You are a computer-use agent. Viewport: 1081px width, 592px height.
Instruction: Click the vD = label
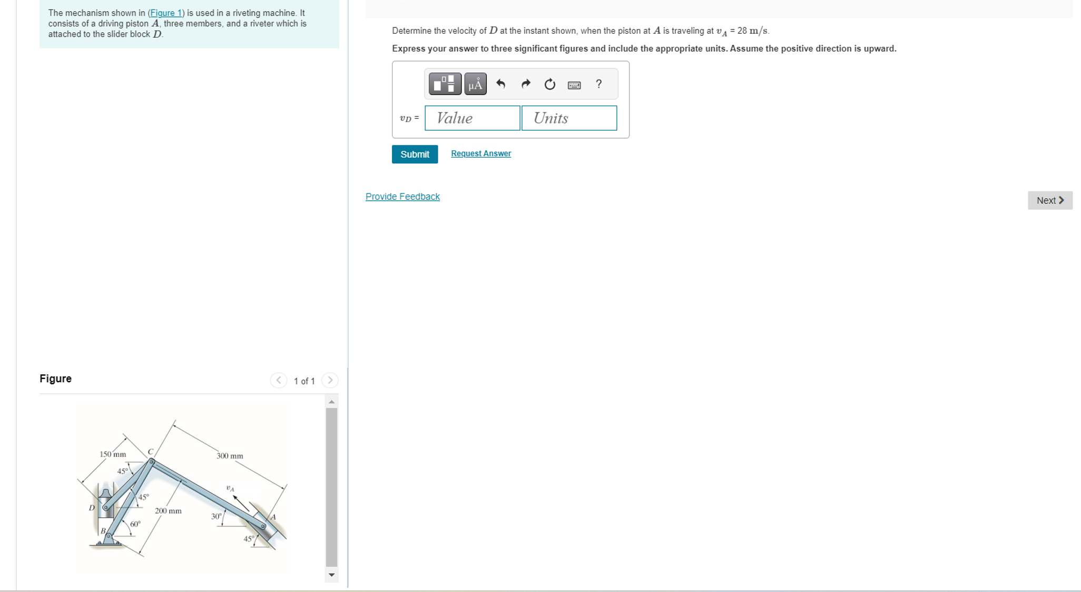(409, 118)
